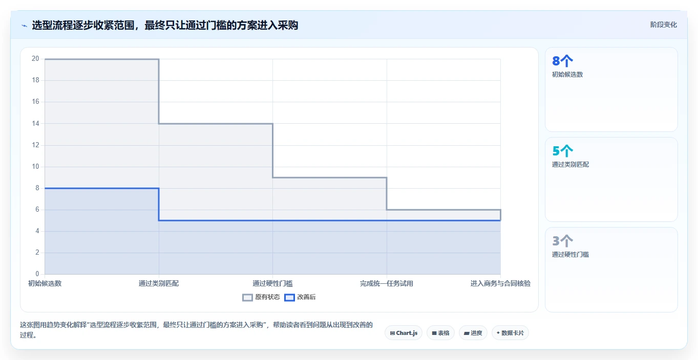Image resolution: width=698 pixels, height=360 pixels.
Task: Click the y-axis value 8
Action: (x=37, y=188)
